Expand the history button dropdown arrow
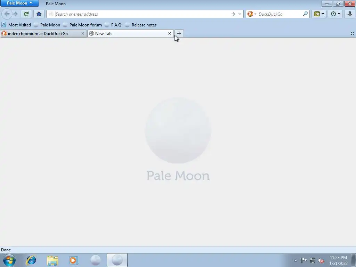 click(x=339, y=14)
